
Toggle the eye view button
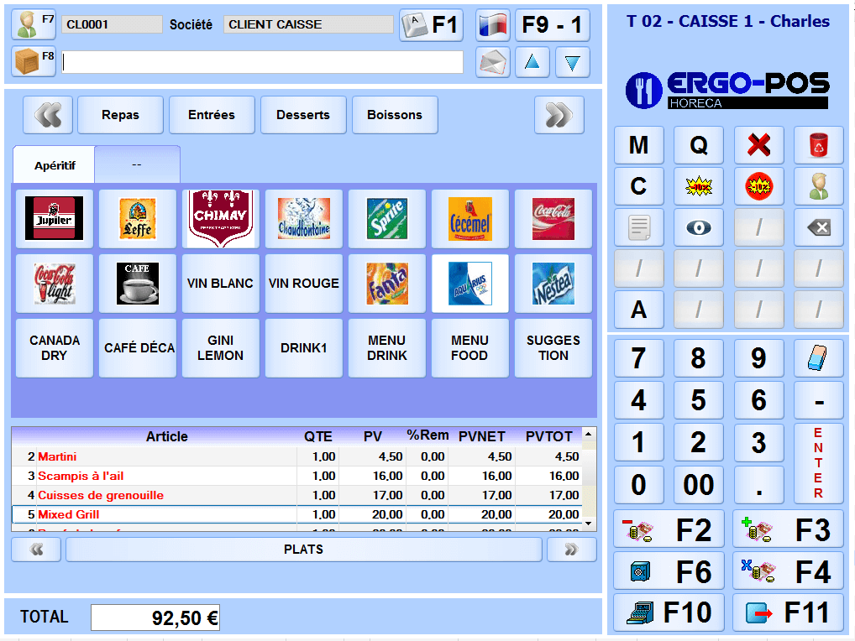tap(699, 227)
